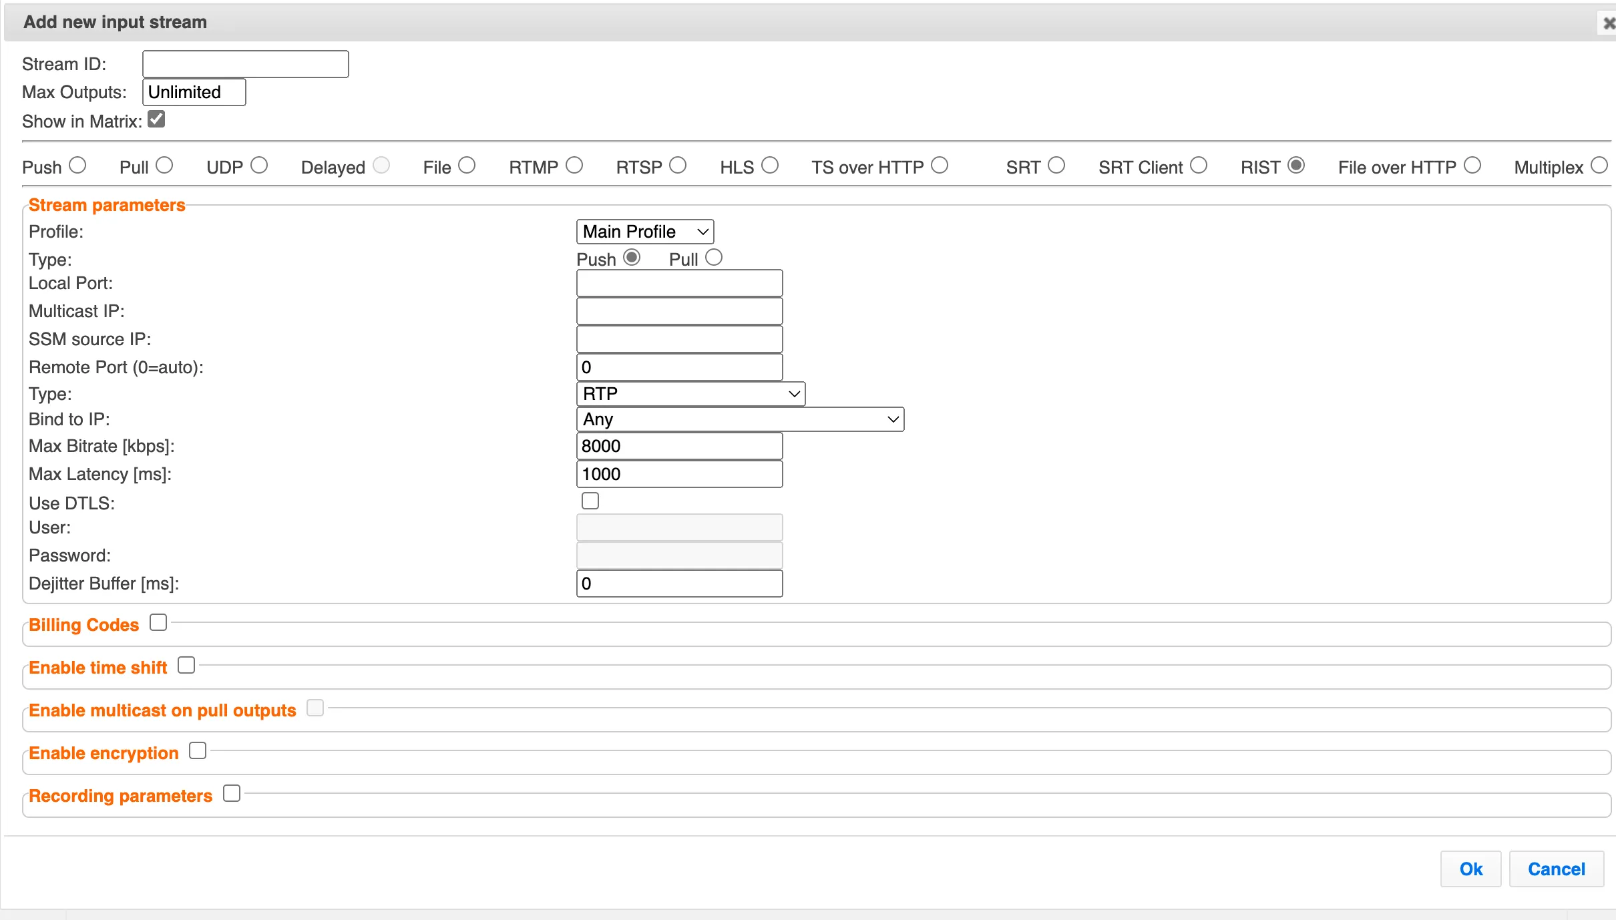Click the Max Bitrate field

(679, 446)
